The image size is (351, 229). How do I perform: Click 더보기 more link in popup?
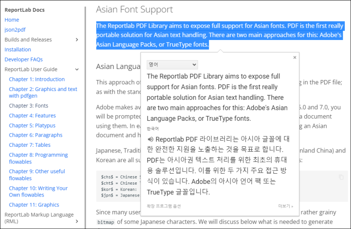286,206
